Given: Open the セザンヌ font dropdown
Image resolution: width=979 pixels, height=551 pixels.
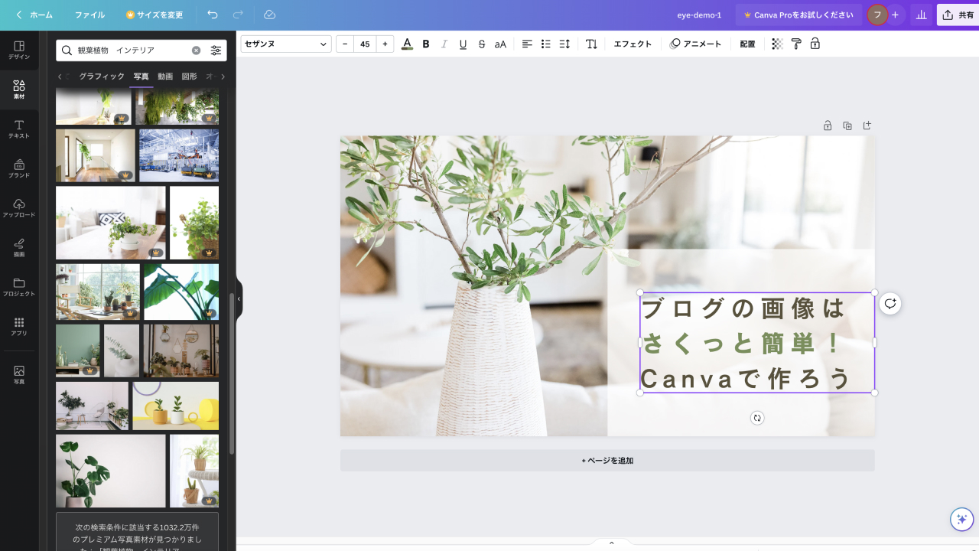Looking at the screenshot, I should pyautogui.click(x=286, y=44).
